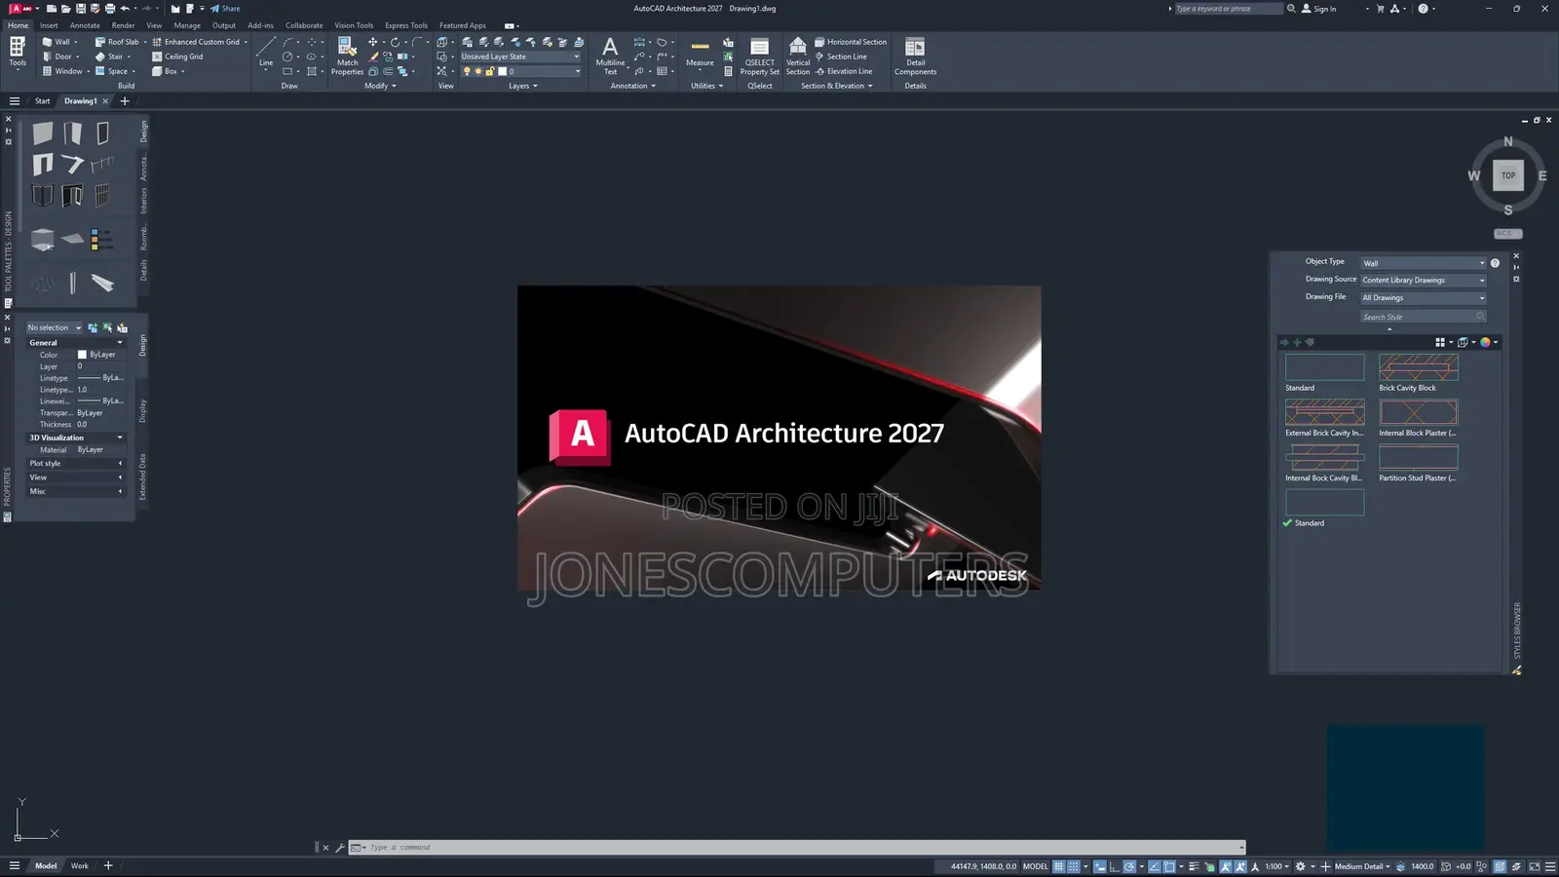Click the Search Style field
Viewport: 1559px width, 877px height.
(x=1424, y=317)
